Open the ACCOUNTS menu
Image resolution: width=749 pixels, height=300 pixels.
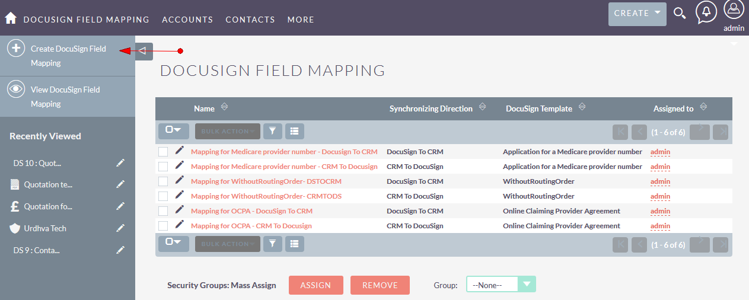[x=187, y=20]
